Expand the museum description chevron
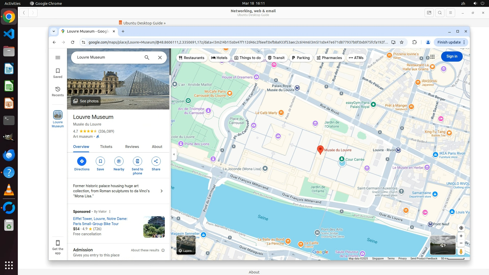Viewport: 489px width, 275px height. (x=161, y=191)
